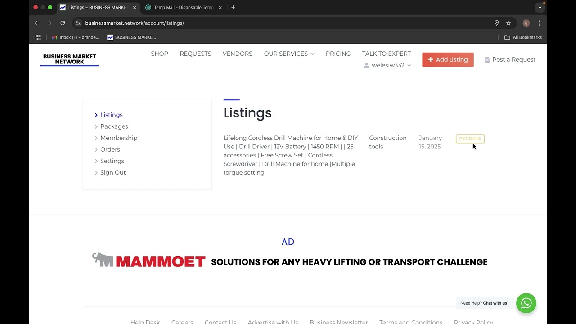Expand the welesiw332 account dropdown

pyautogui.click(x=387, y=65)
